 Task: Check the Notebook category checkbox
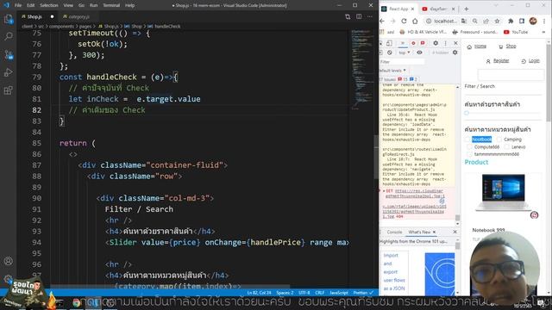coord(468,139)
